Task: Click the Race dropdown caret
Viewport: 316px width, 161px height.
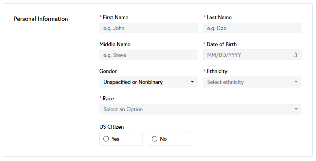Action: point(296,109)
